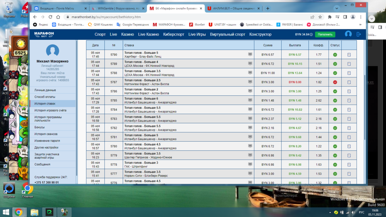Bookmark this page with the star icon
Screen dimensions: 386x217
[320, 17]
